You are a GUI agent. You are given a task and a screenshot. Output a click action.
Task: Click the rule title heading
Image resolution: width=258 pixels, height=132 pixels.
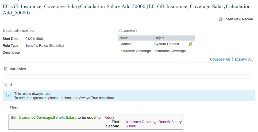coord(127,10)
